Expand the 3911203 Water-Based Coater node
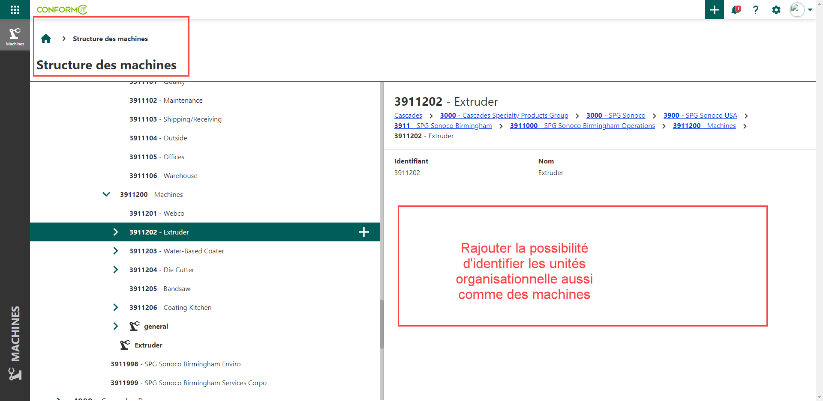The height and width of the screenshot is (401, 823). [115, 251]
